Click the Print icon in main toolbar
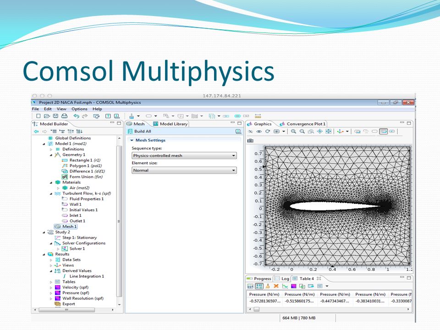Screen dimensions: 440x330 (x=64, y=116)
